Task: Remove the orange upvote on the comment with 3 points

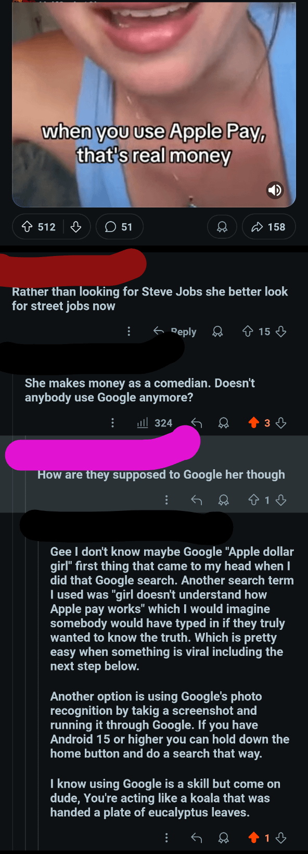Action: pos(253,423)
